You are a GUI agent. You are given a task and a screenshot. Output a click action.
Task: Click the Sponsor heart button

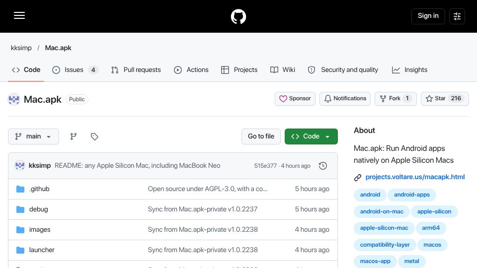295,99
